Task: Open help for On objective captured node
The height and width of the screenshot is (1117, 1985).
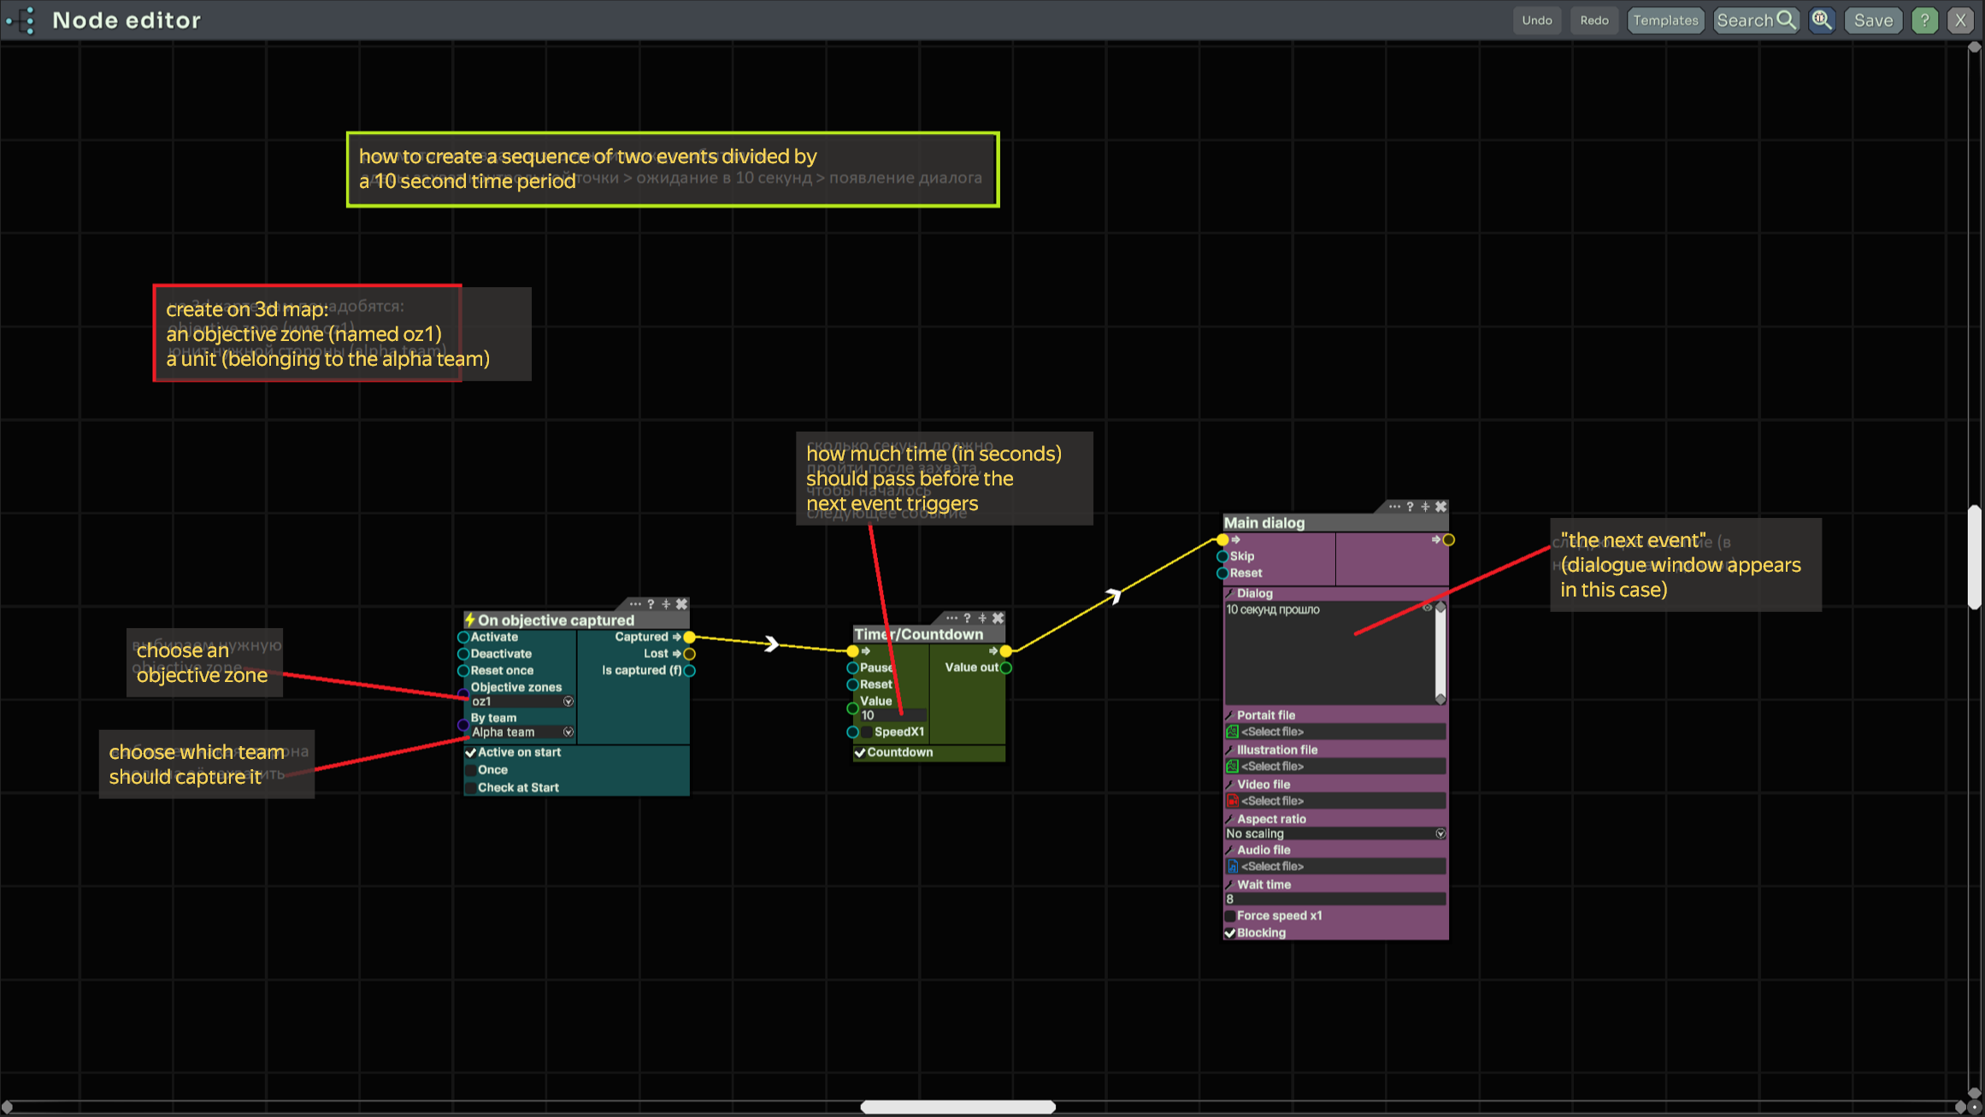Action: 651,604
